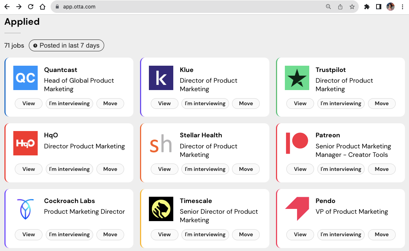
Task: Move the Quantcast job
Action: tap(110, 103)
